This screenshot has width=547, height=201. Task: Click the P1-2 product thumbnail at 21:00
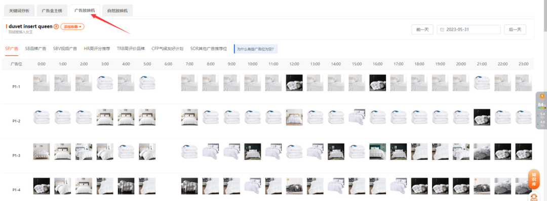coord(482,117)
